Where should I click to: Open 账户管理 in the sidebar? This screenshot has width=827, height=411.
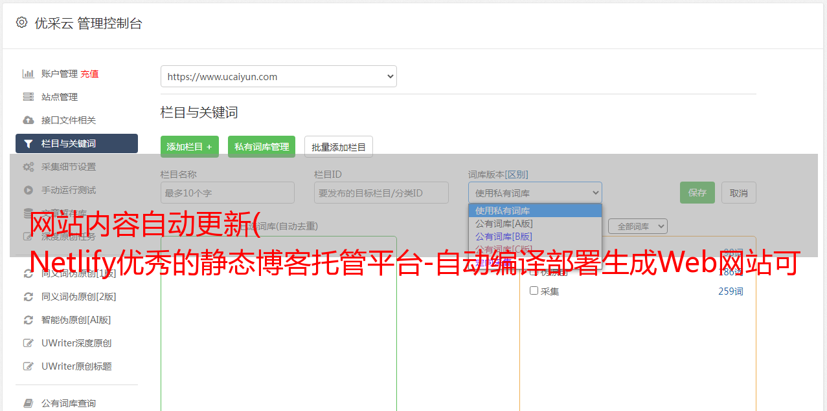point(60,74)
